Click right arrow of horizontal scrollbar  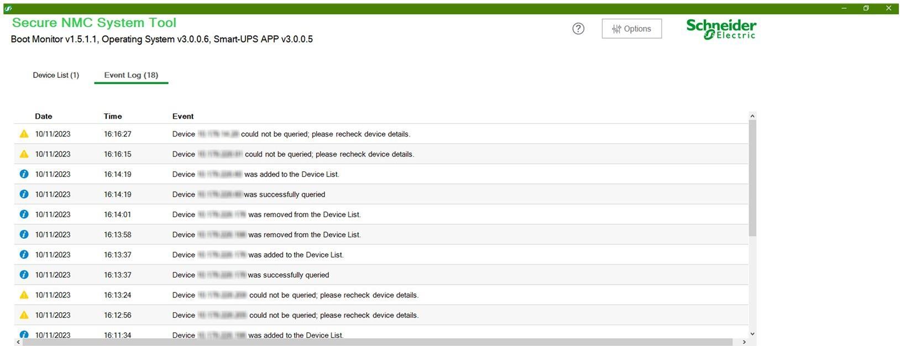click(x=744, y=342)
